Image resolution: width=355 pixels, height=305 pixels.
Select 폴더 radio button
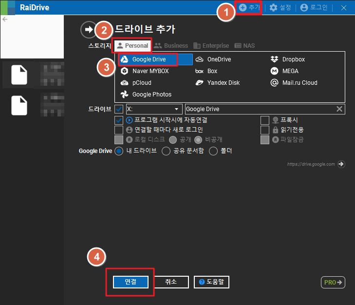tap(213, 151)
